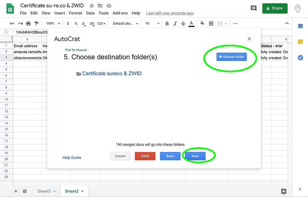Viewport: 308px width, 197px height.
Task: Open the comment history icon
Action: pos(253,8)
